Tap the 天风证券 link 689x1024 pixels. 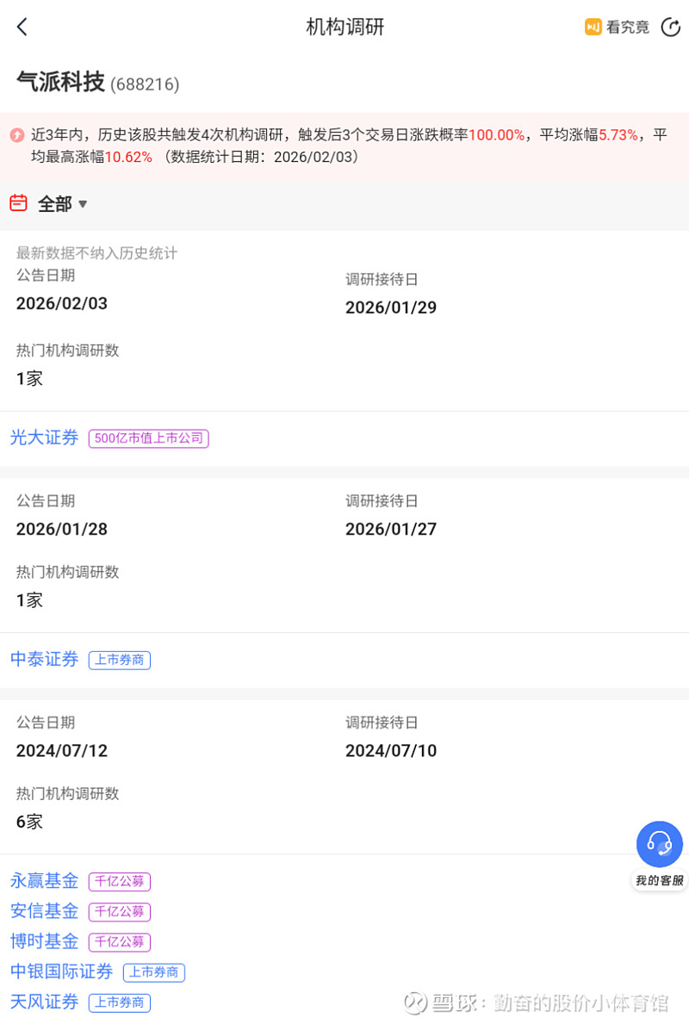click(x=45, y=1002)
